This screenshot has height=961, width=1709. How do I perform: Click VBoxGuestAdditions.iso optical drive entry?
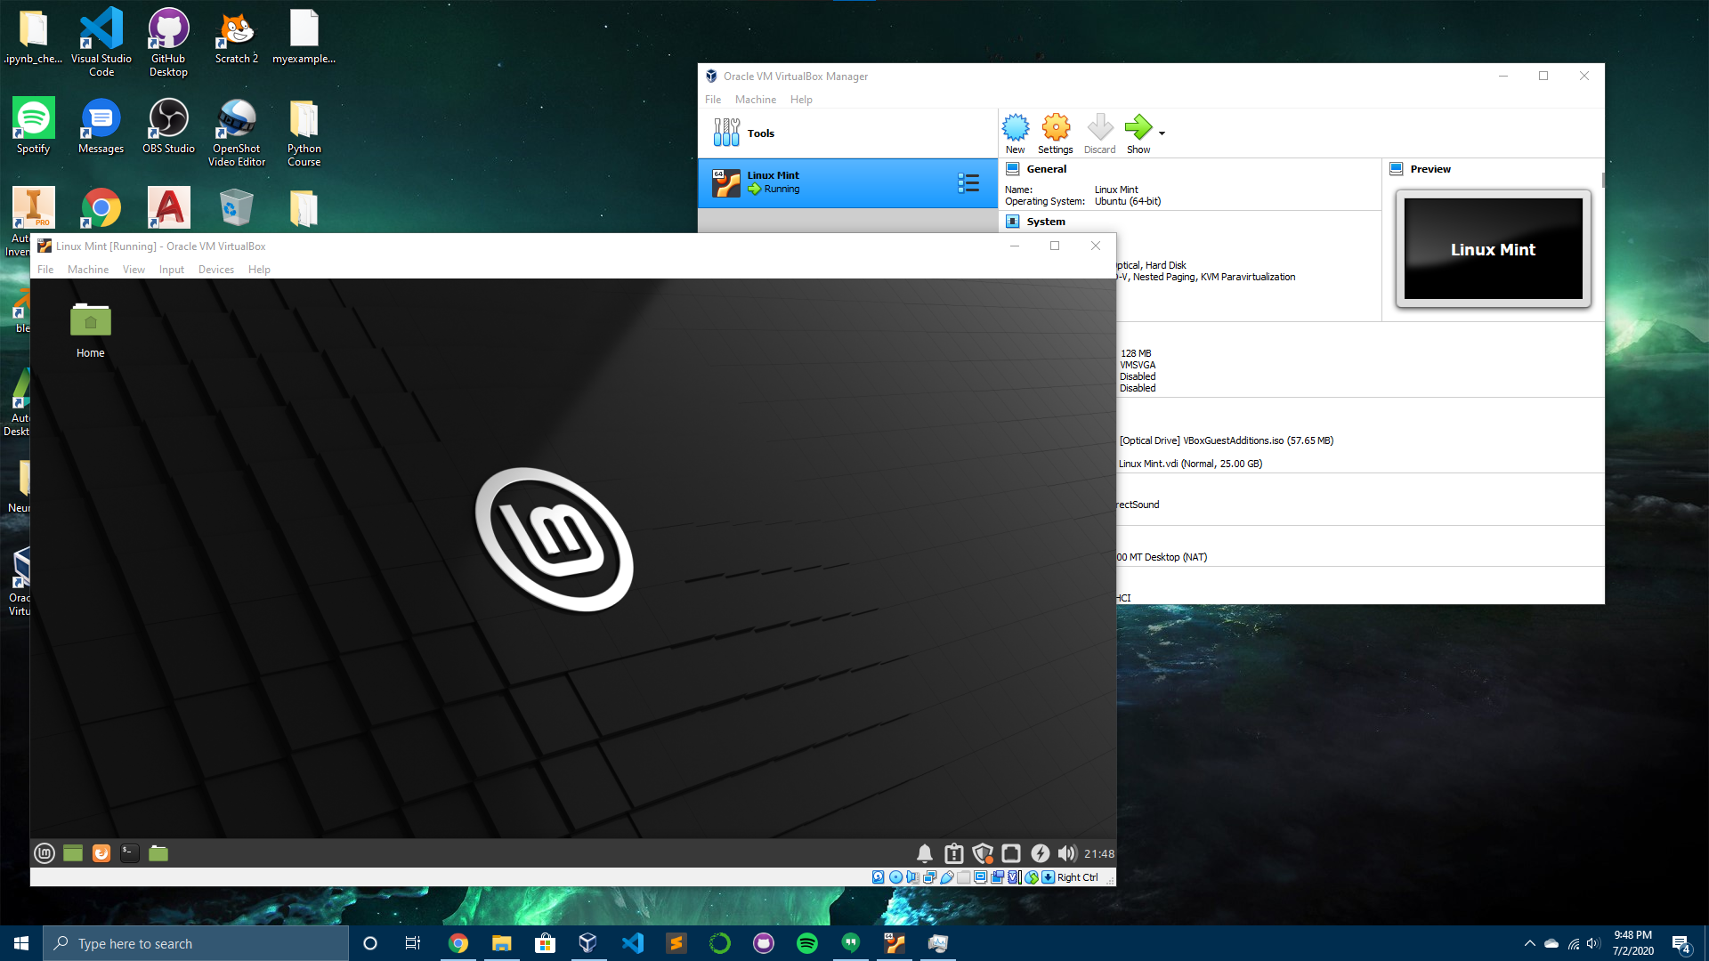1227,440
